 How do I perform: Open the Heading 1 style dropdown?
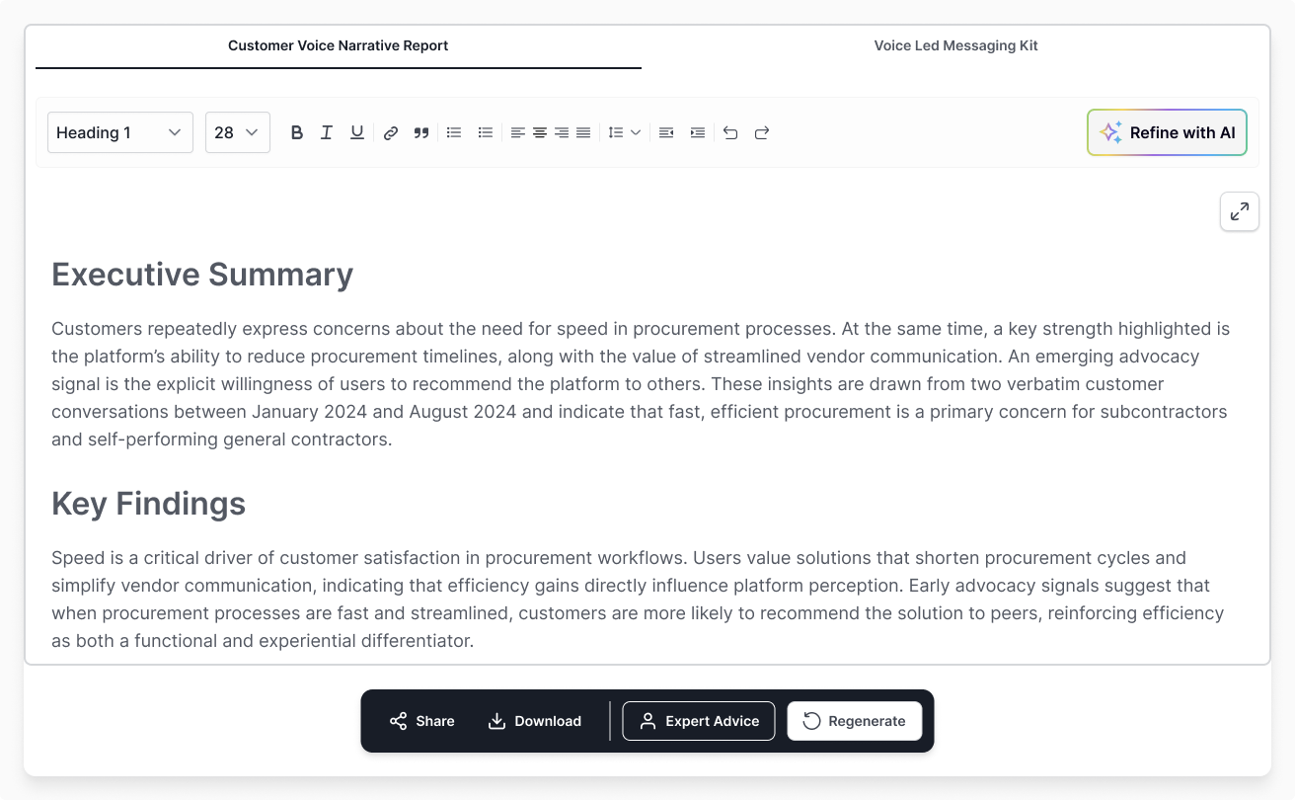coord(119,131)
